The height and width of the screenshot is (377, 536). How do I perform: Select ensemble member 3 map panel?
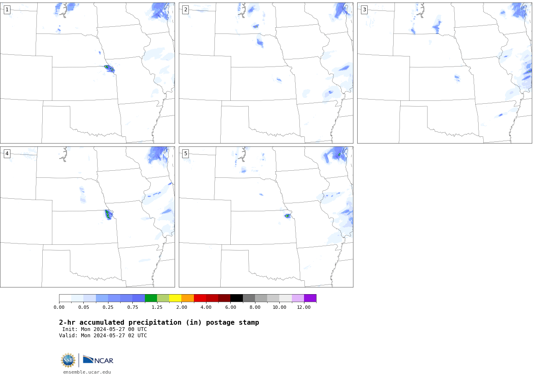click(x=444, y=73)
